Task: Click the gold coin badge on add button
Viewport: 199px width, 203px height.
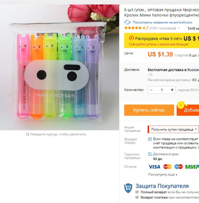Action: [x=181, y=105]
